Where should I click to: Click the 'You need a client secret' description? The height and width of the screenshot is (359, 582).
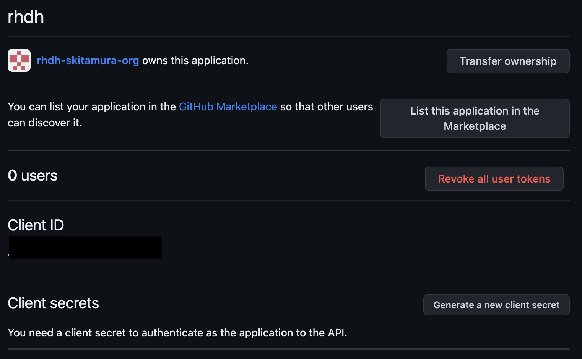coord(177,333)
